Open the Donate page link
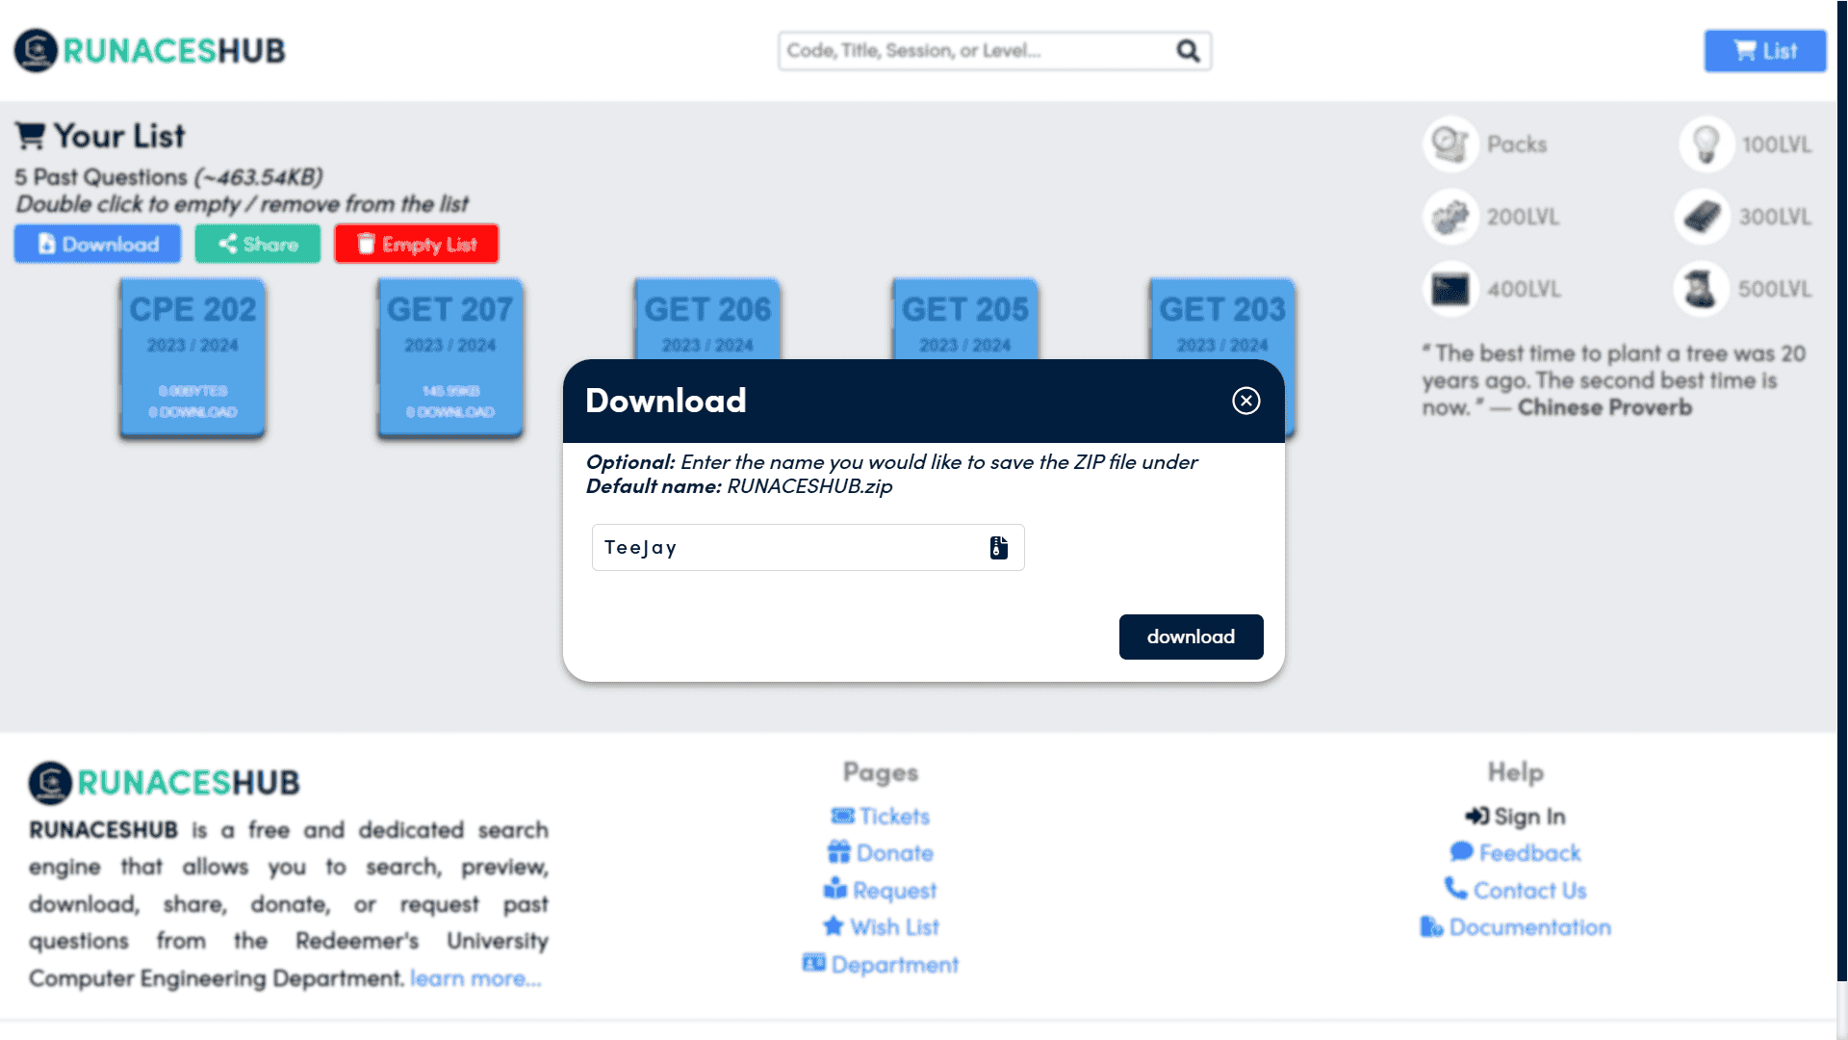This screenshot has height=1040, width=1848. click(x=881, y=853)
